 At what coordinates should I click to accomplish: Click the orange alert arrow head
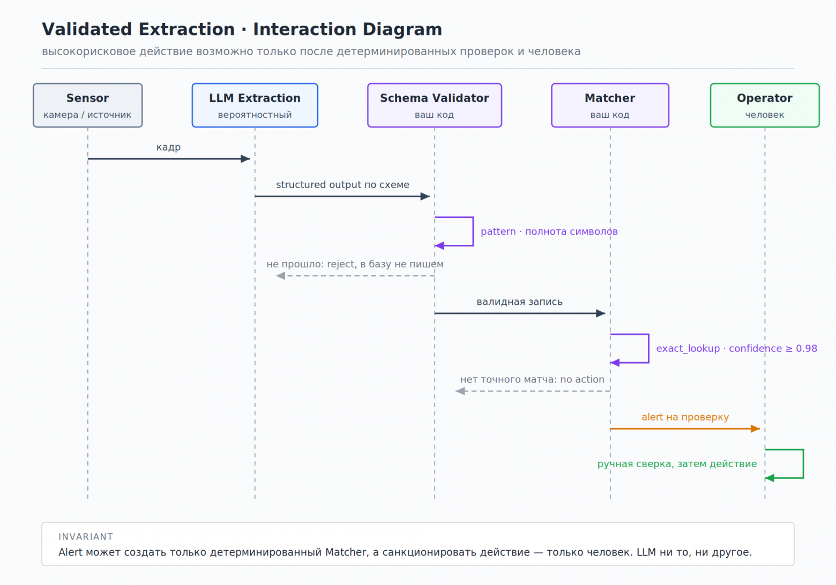(756, 429)
